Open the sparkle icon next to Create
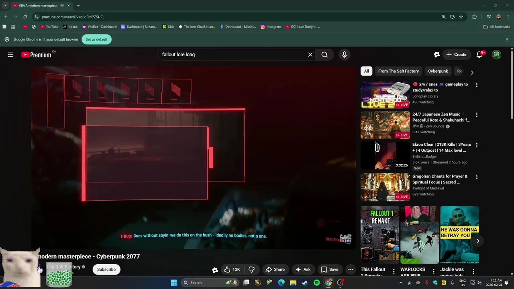514x289 pixels. [x=436, y=55]
